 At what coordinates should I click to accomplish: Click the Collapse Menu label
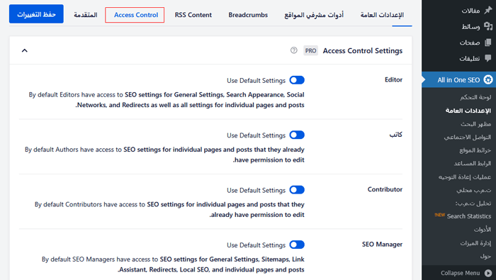tap(461, 273)
